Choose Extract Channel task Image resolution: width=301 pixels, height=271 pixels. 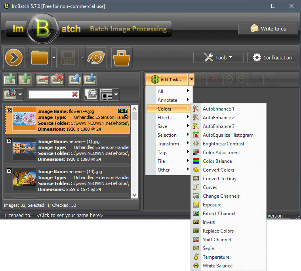[229, 214]
